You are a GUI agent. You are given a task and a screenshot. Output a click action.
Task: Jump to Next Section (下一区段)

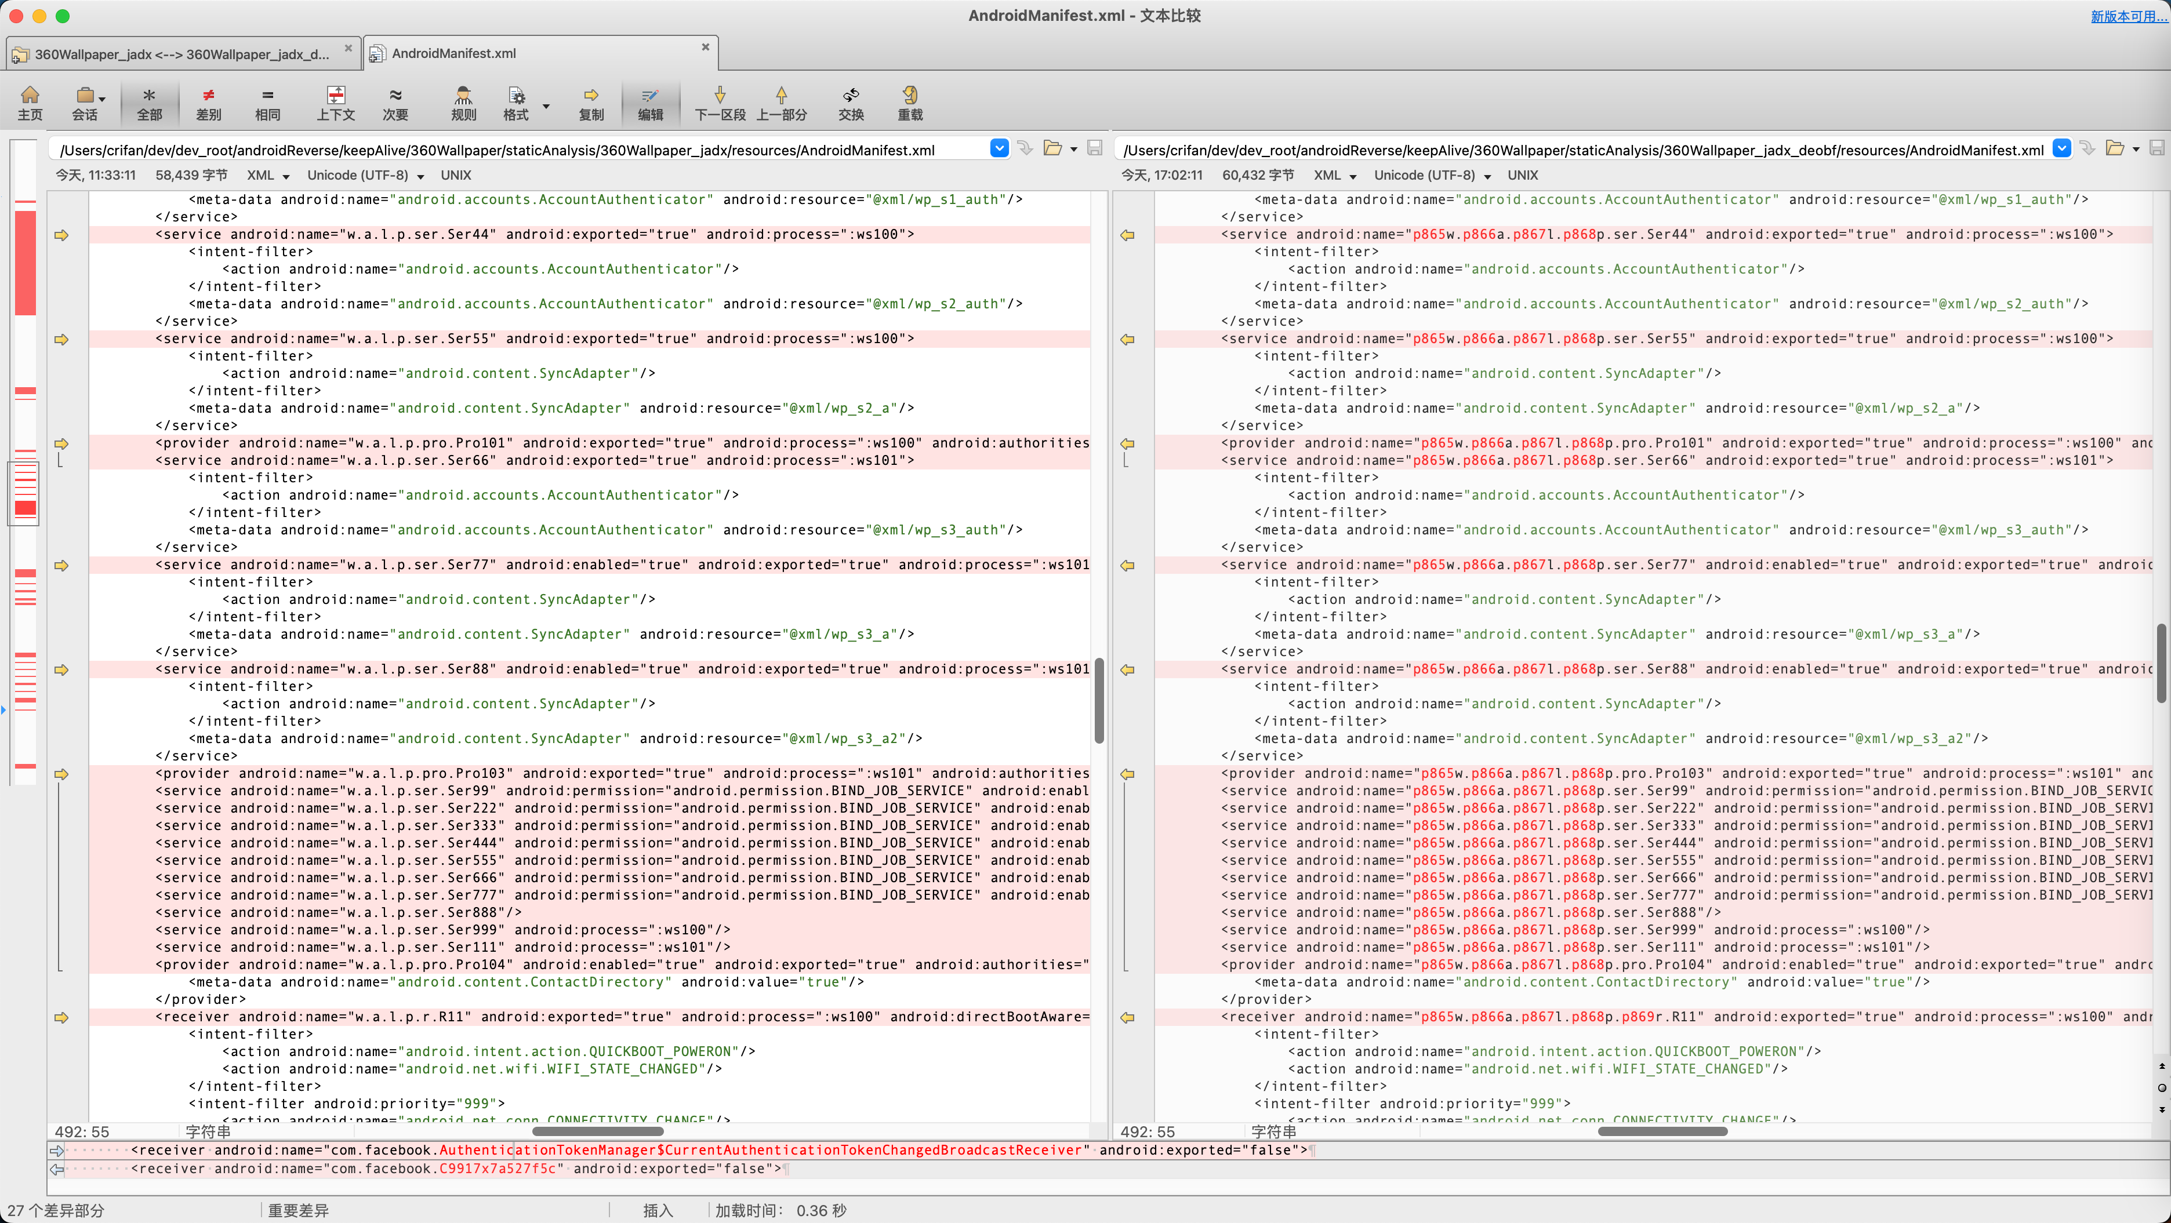(x=720, y=104)
